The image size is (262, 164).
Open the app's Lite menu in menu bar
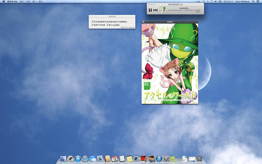(x=12, y=1)
